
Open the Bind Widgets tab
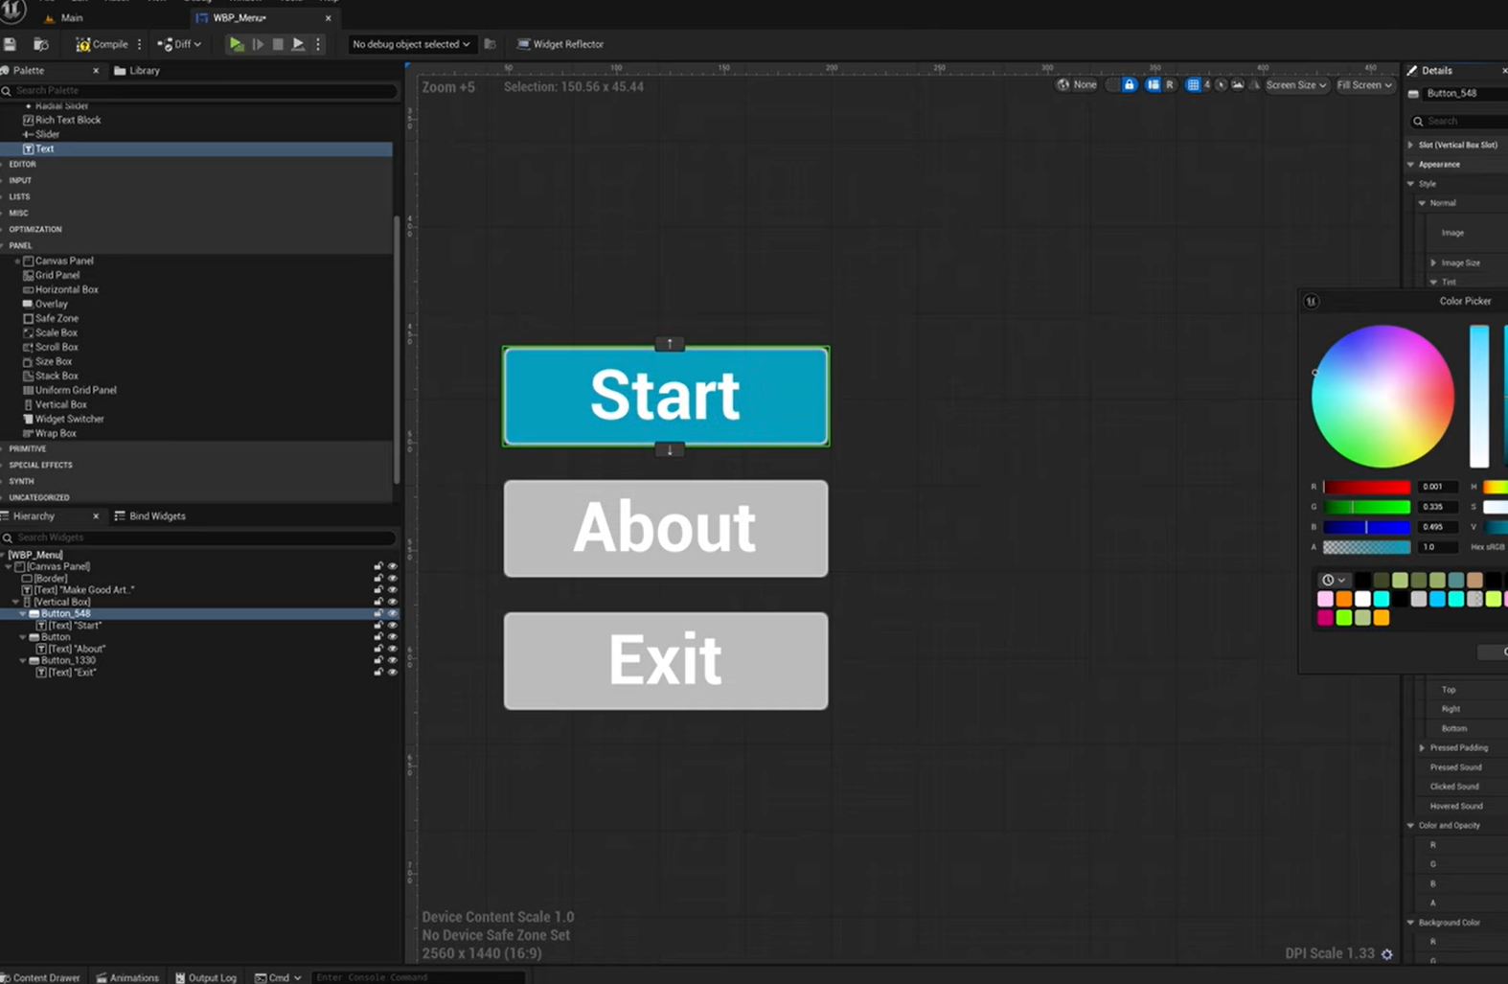(149, 516)
